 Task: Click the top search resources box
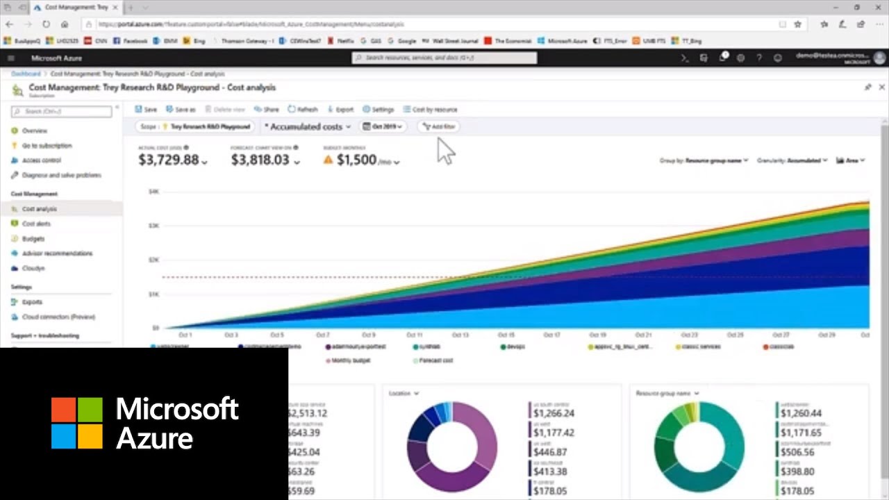click(x=444, y=58)
